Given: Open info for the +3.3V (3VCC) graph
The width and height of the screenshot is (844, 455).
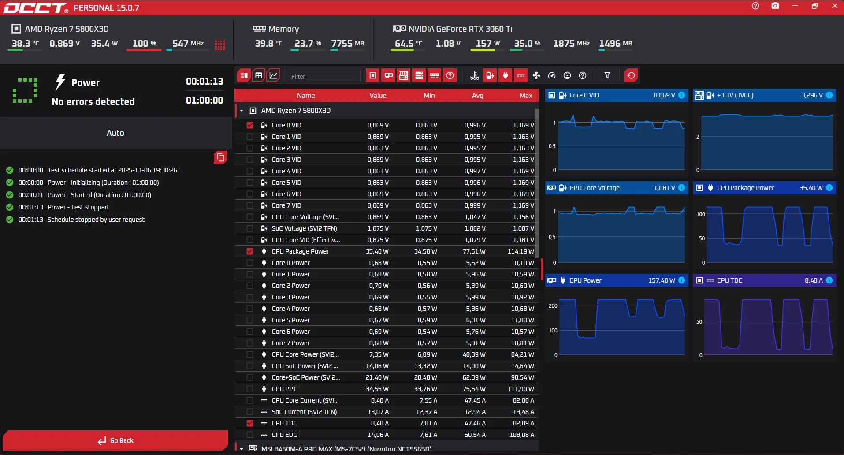Looking at the screenshot, I should [829, 95].
